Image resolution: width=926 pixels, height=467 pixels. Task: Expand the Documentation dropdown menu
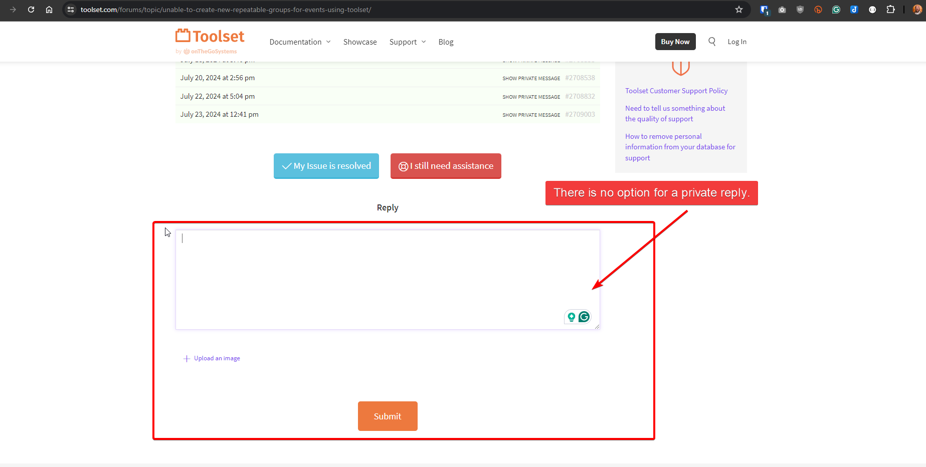coord(300,42)
